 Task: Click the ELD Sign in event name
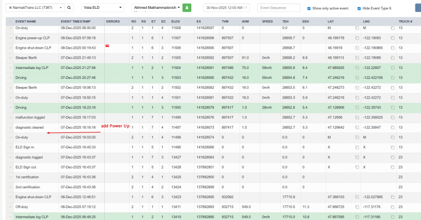[25, 147]
